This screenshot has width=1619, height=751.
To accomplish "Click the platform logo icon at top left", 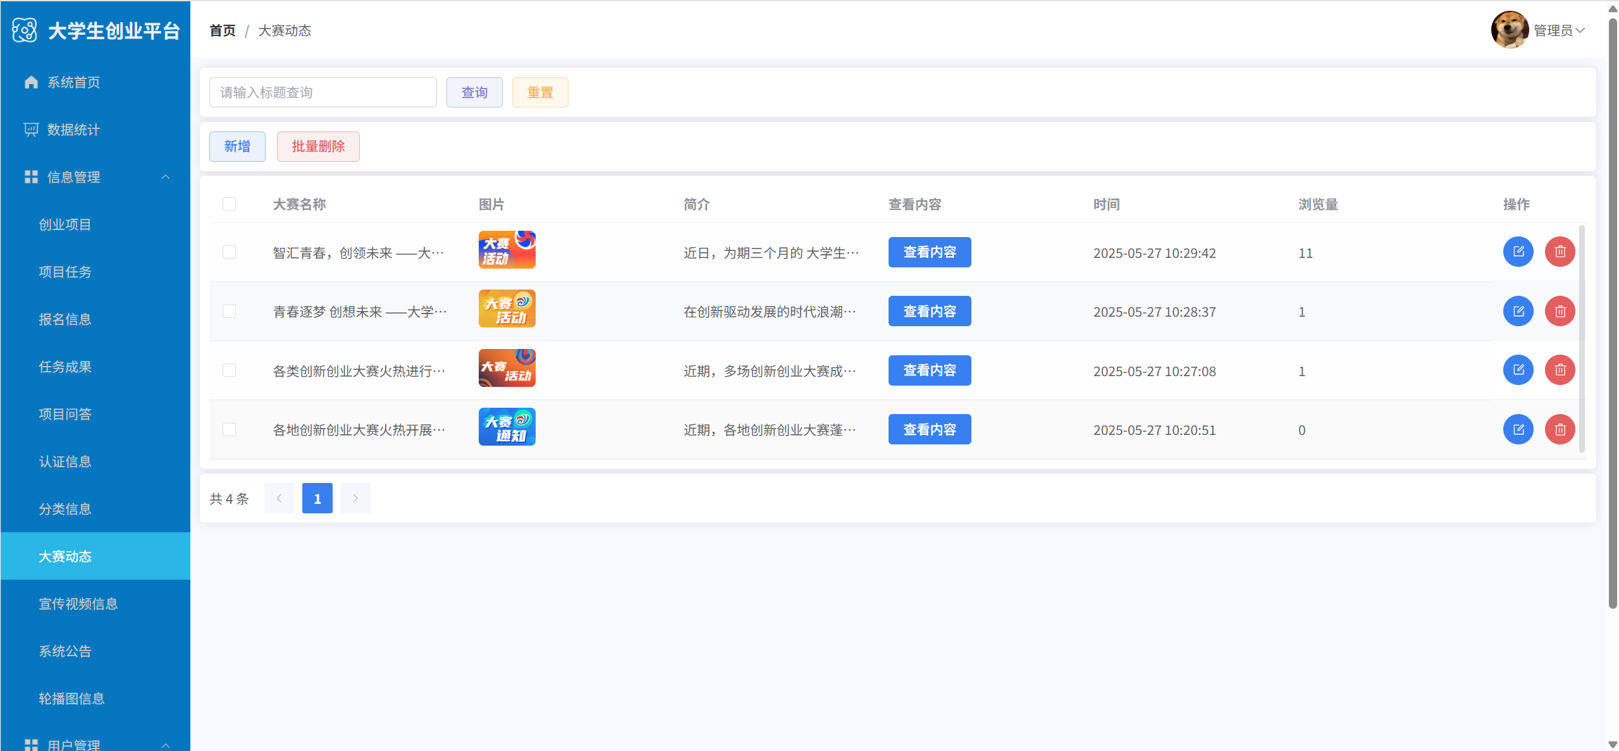I will pos(25,30).
